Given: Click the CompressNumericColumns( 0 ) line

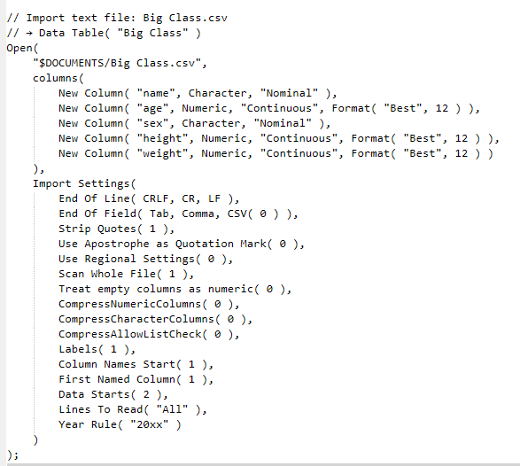Looking at the screenshot, I should point(149,304).
